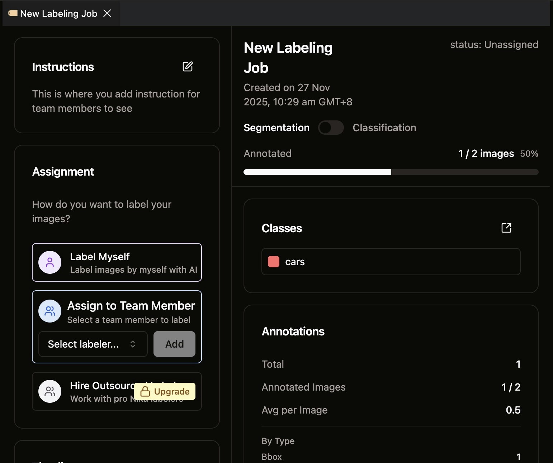
Task: Click the red color swatch for cars class
Action: pyautogui.click(x=273, y=262)
